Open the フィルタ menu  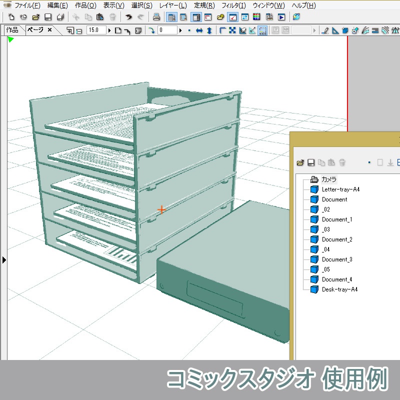(x=233, y=4)
